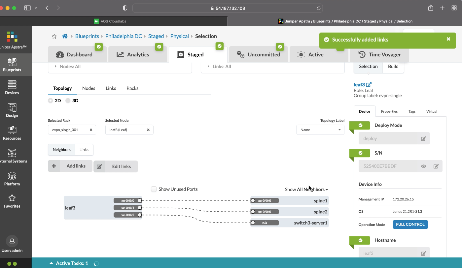Expand the Active Tasks bar
This screenshot has width=462, height=268.
tap(69, 263)
